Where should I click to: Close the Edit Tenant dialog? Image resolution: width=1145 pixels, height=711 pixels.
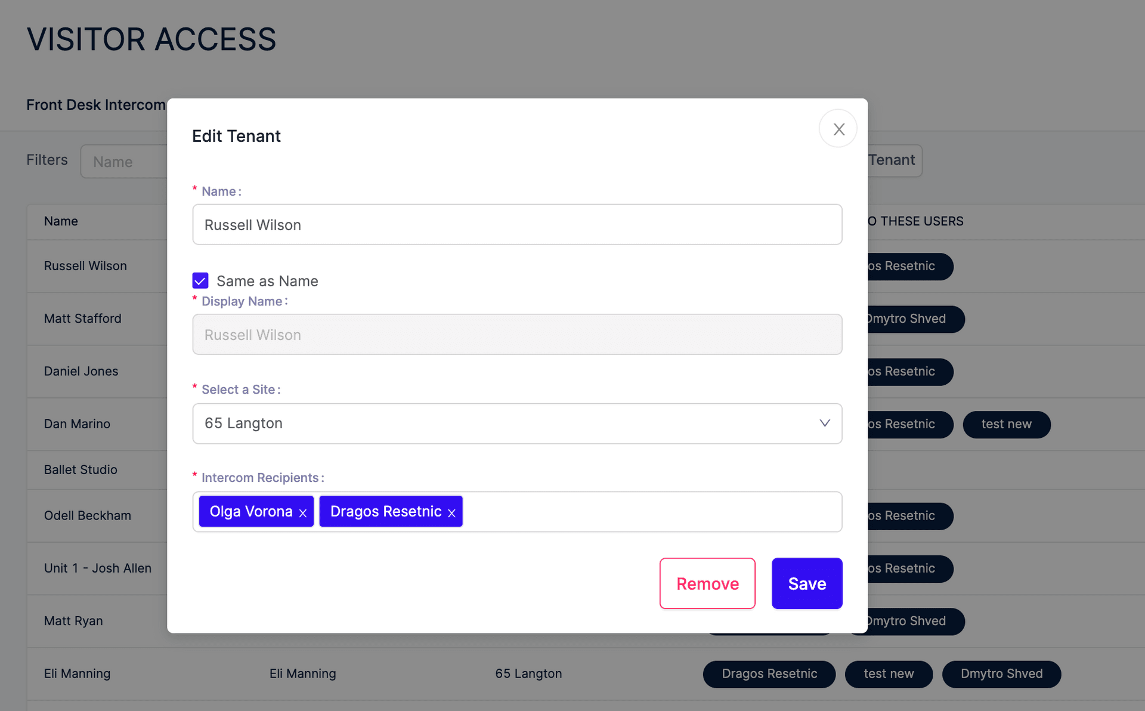coord(838,129)
